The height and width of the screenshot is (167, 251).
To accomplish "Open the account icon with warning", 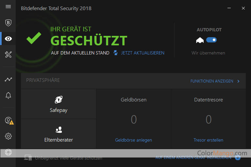I will click(8, 120).
